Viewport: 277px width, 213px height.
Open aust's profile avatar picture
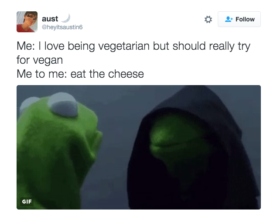pyautogui.click(x=27, y=22)
